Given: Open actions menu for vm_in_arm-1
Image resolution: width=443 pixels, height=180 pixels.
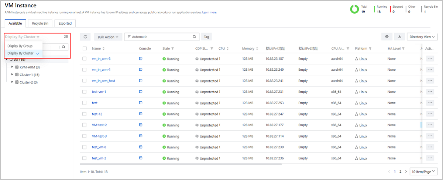Looking at the screenshot, I should [430, 70].
